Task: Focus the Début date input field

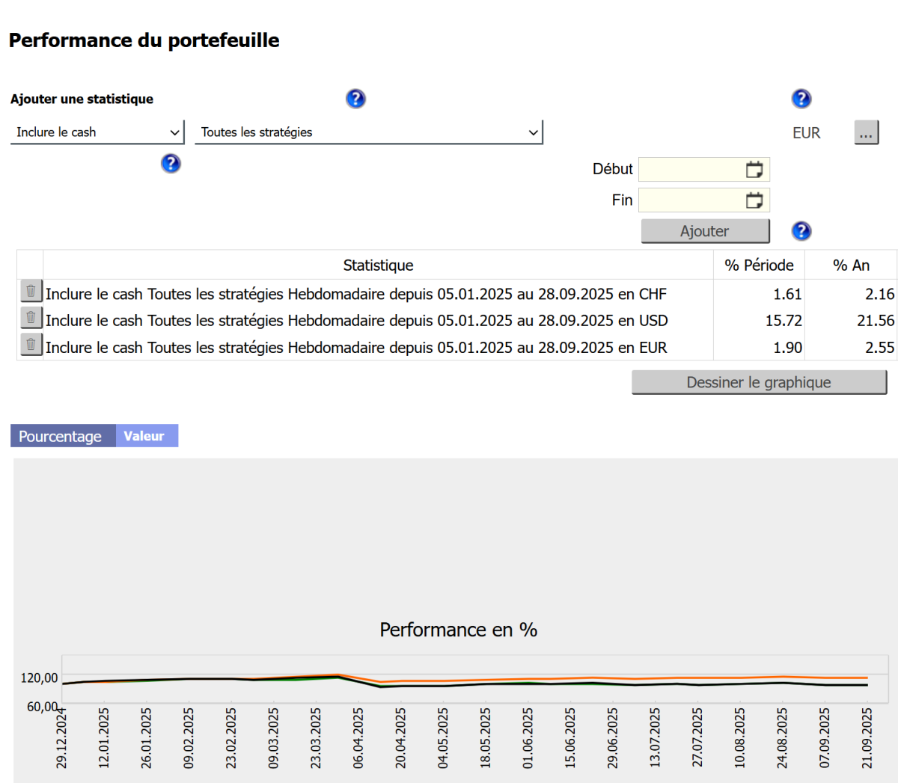Action: [x=691, y=170]
